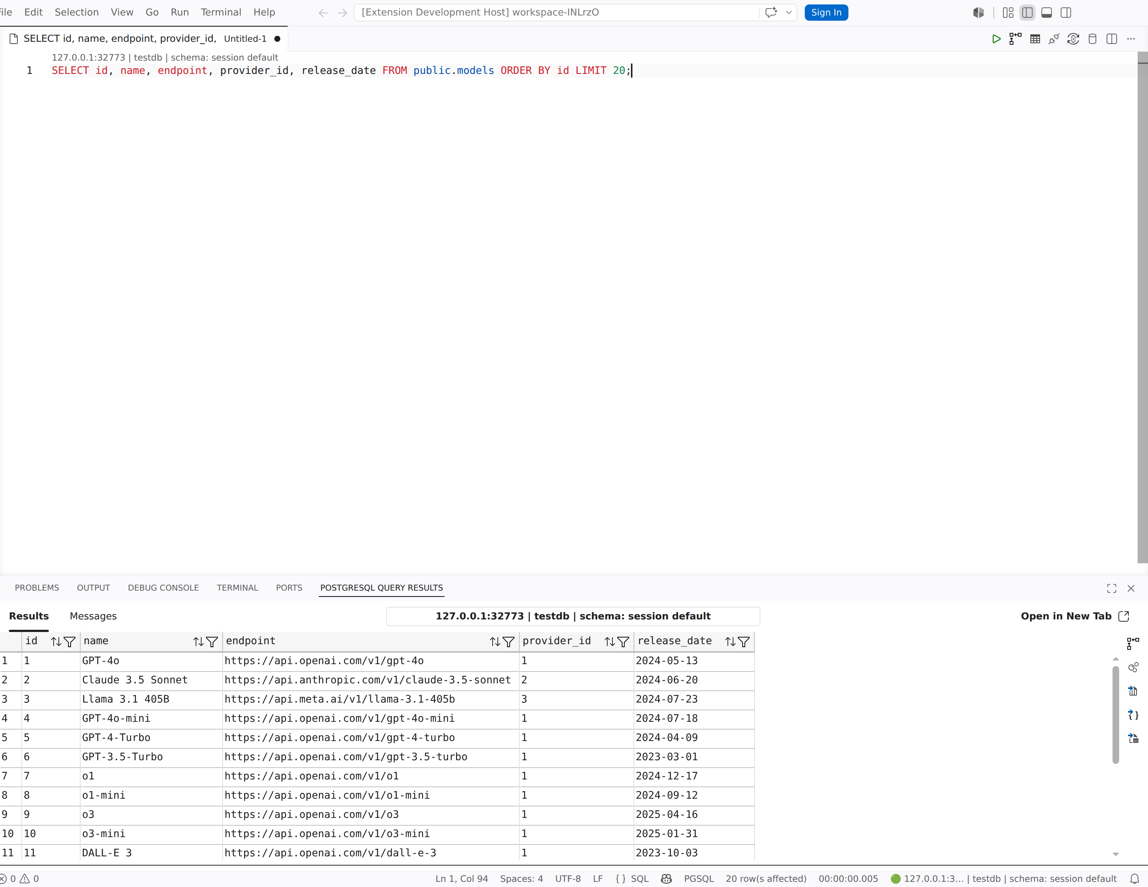Open the Terminal menu
This screenshot has height=887, width=1148.
click(x=221, y=12)
